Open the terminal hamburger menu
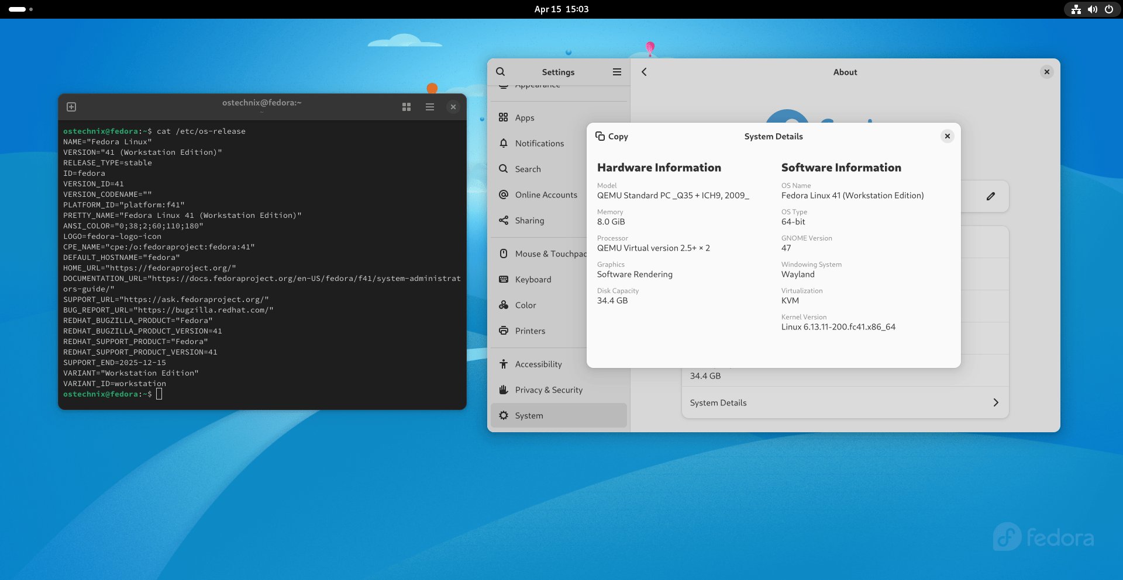This screenshot has width=1123, height=580. click(x=430, y=107)
